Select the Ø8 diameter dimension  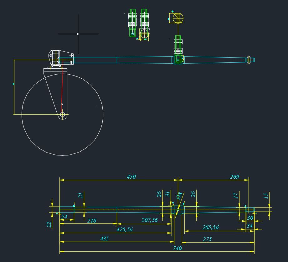click(x=179, y=196)
